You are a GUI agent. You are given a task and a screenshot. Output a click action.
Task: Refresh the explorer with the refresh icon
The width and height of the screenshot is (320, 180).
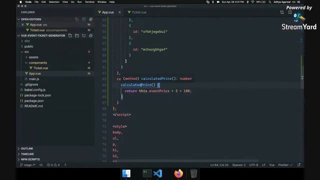pyautogui.click(x=84, y=35)
